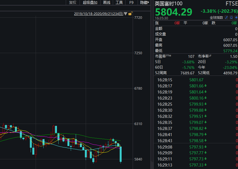Click the 5日 change -3.68%
The width and height of the screenshot is (238, 169).
[x=188, y=62]
